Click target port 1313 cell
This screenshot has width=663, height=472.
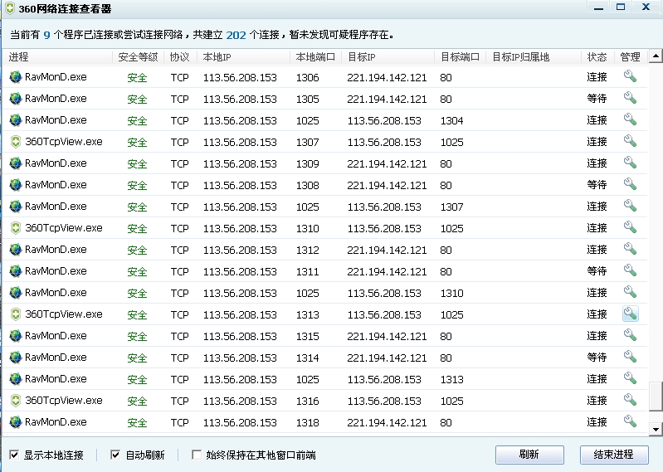(x=452, y=379)
